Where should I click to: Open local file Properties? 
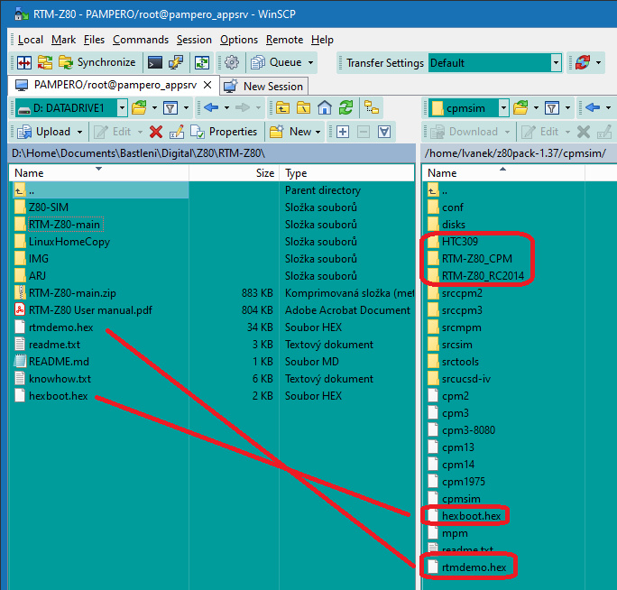click(x=224, y=132)
